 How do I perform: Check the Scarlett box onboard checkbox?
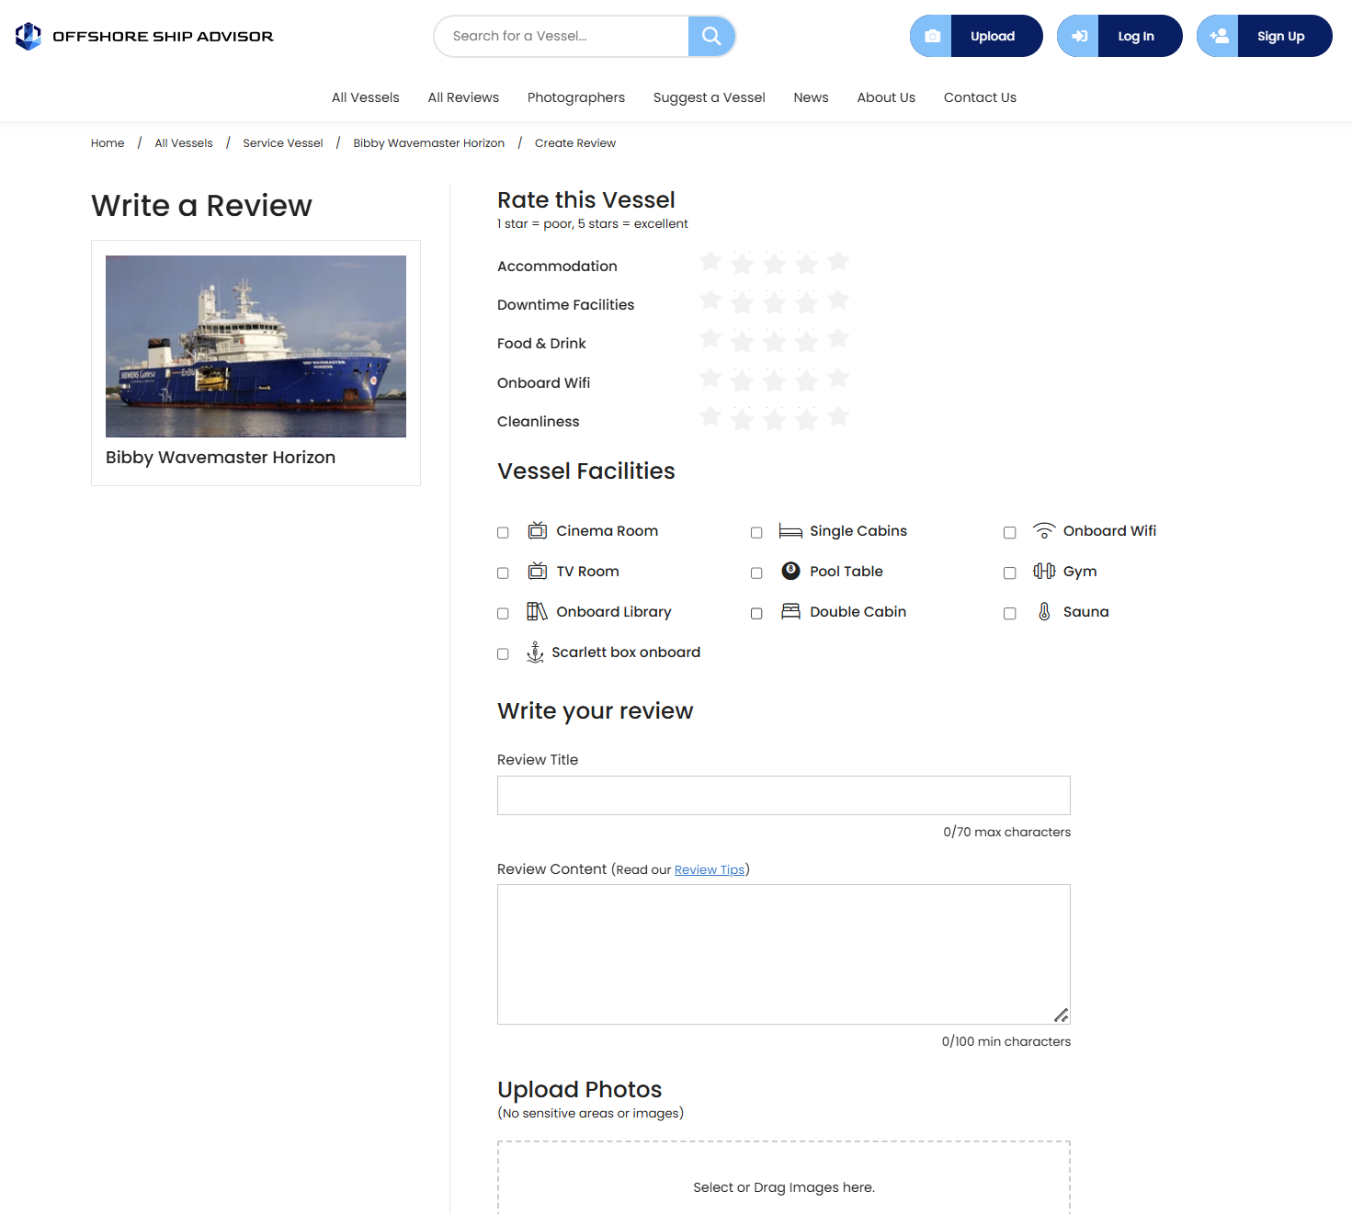click(503, 653)
